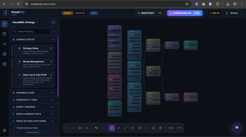246x137 pixels.
Task: Toggle the library panel layout icon
Action: point(54,22)
